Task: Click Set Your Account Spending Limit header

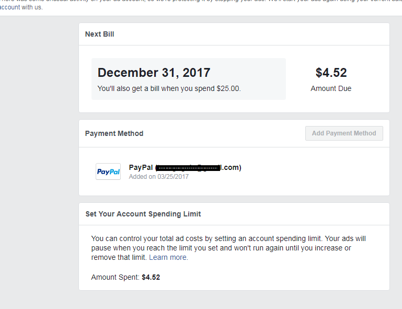Action: click(x=143, y=214)
